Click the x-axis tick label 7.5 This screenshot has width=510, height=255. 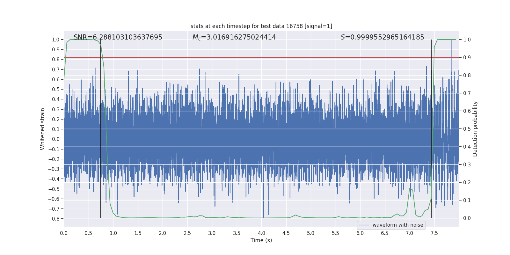click(x=434, y=233)
